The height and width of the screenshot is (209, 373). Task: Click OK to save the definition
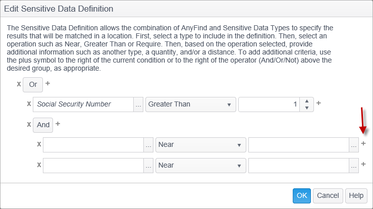pos(301,195)
